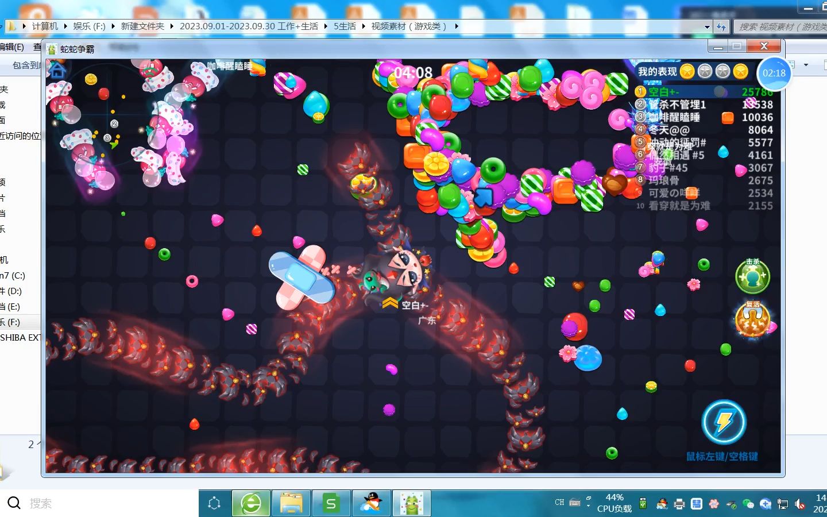
Task: Use the 复活 revive skill button
Action: click(x=752, y=319)
